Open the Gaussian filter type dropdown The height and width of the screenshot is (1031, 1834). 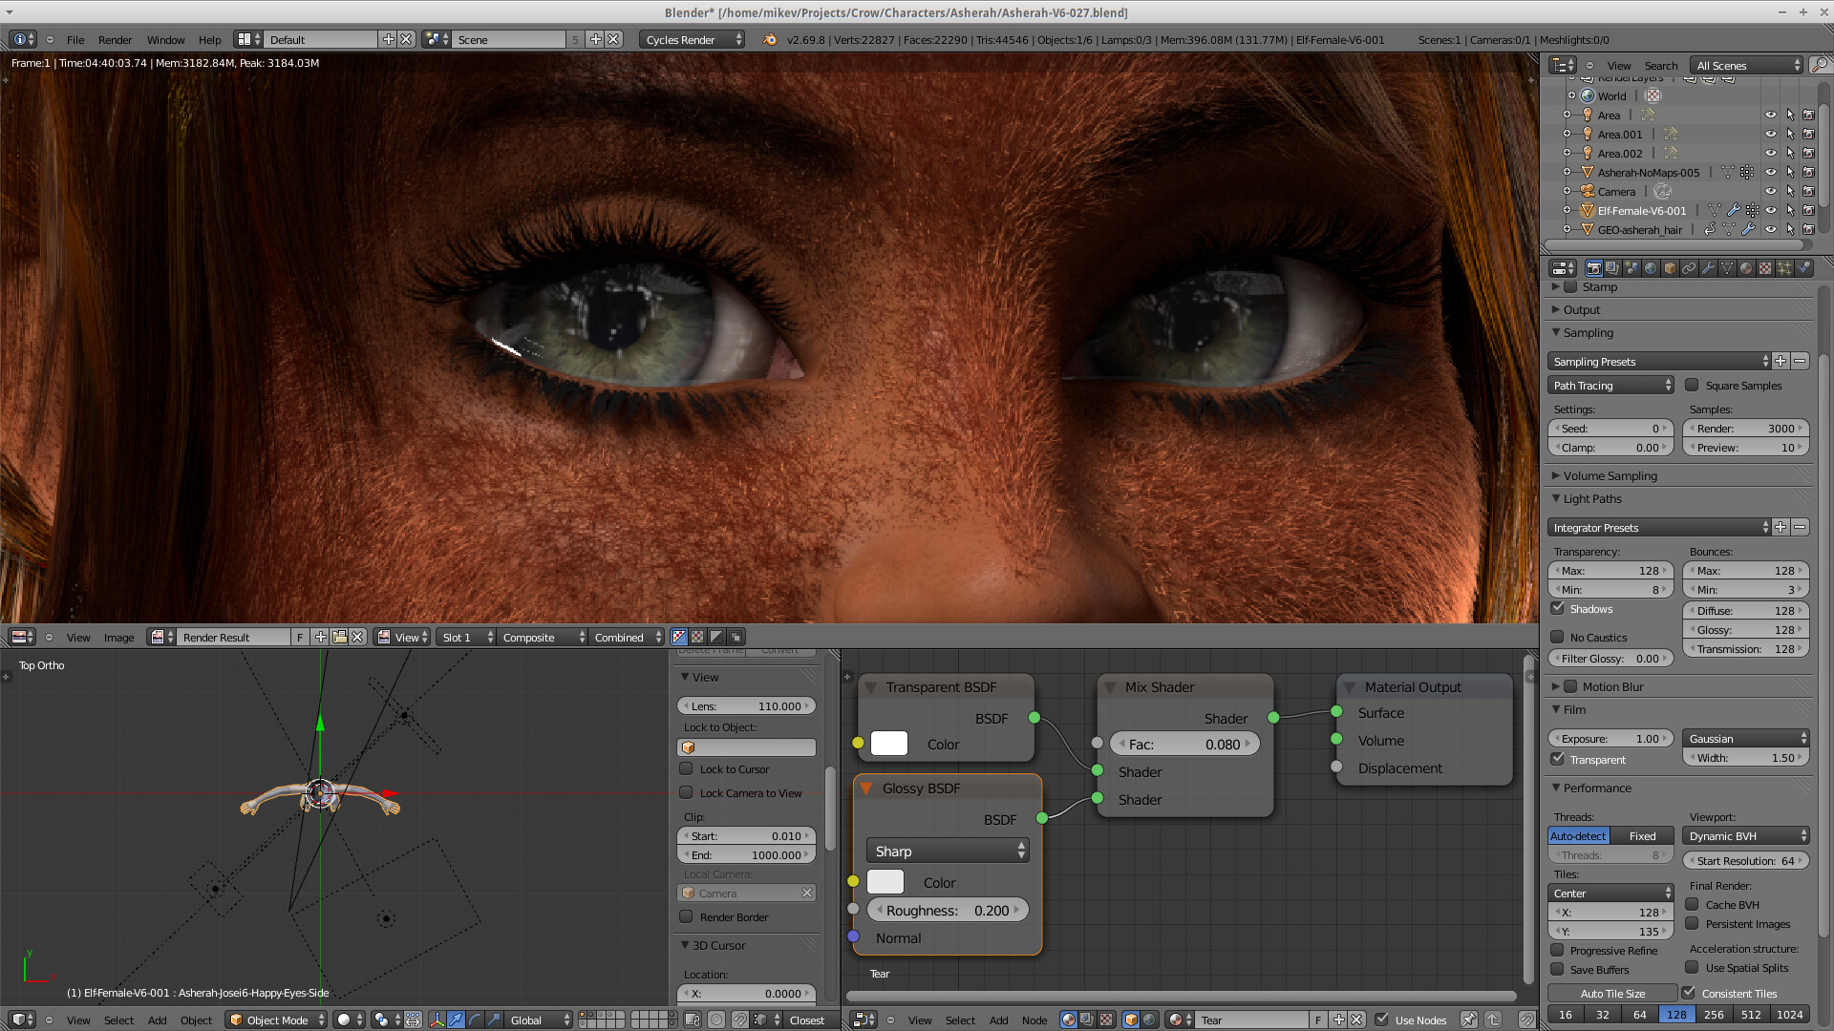[1746, 738]
